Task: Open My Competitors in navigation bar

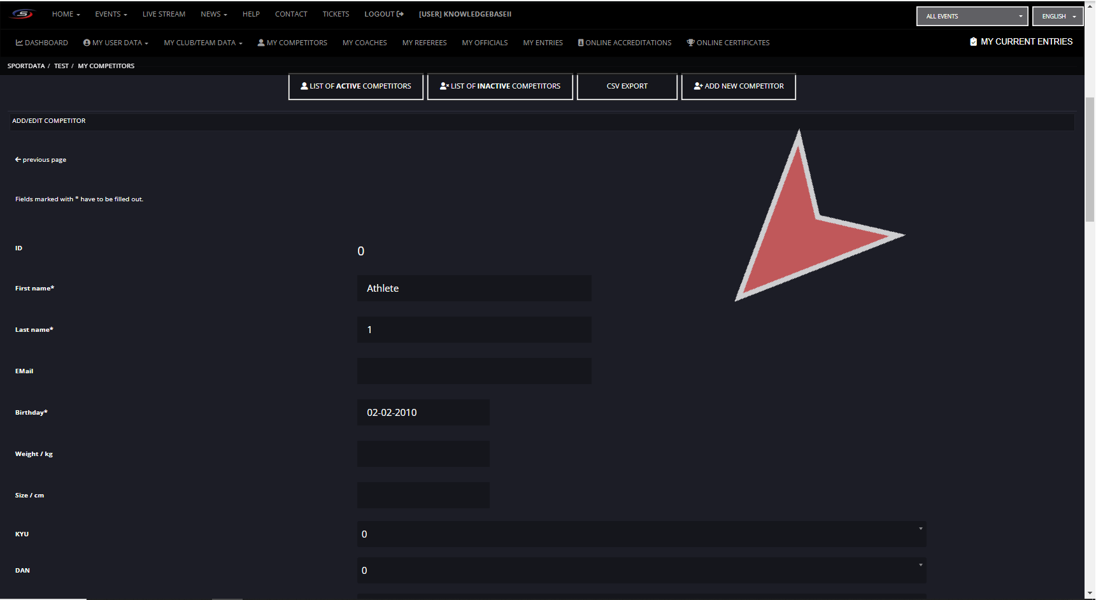Action: point(292,43)
